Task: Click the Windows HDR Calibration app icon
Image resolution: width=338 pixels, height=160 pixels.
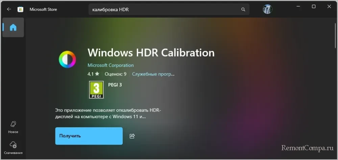Action: (67, 59)
